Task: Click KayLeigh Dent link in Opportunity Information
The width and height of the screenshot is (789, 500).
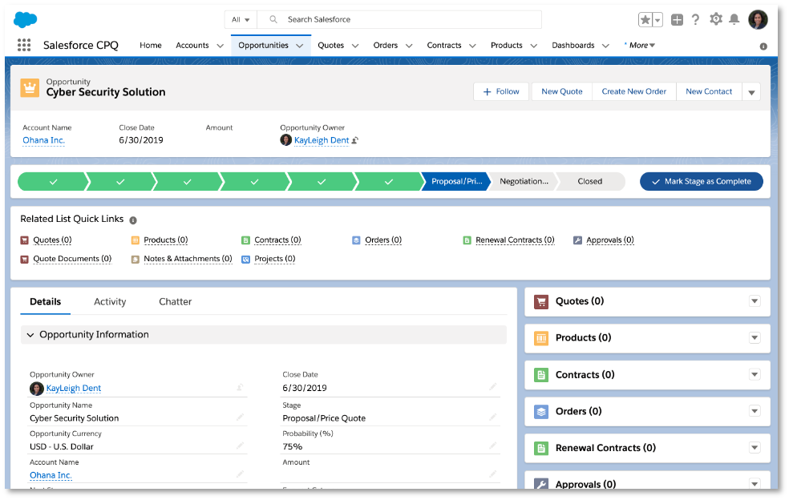Action: pos(74,389)
